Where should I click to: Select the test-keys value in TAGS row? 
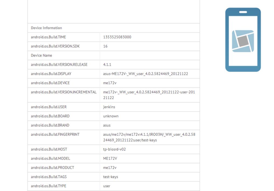(111, 177)
